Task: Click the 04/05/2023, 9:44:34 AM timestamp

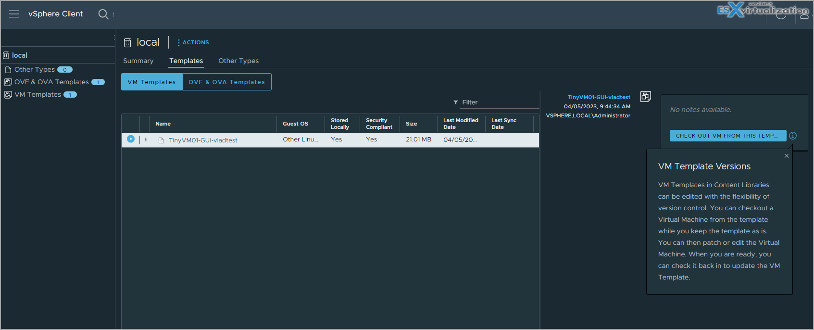Action: click(x=597, y=106)
